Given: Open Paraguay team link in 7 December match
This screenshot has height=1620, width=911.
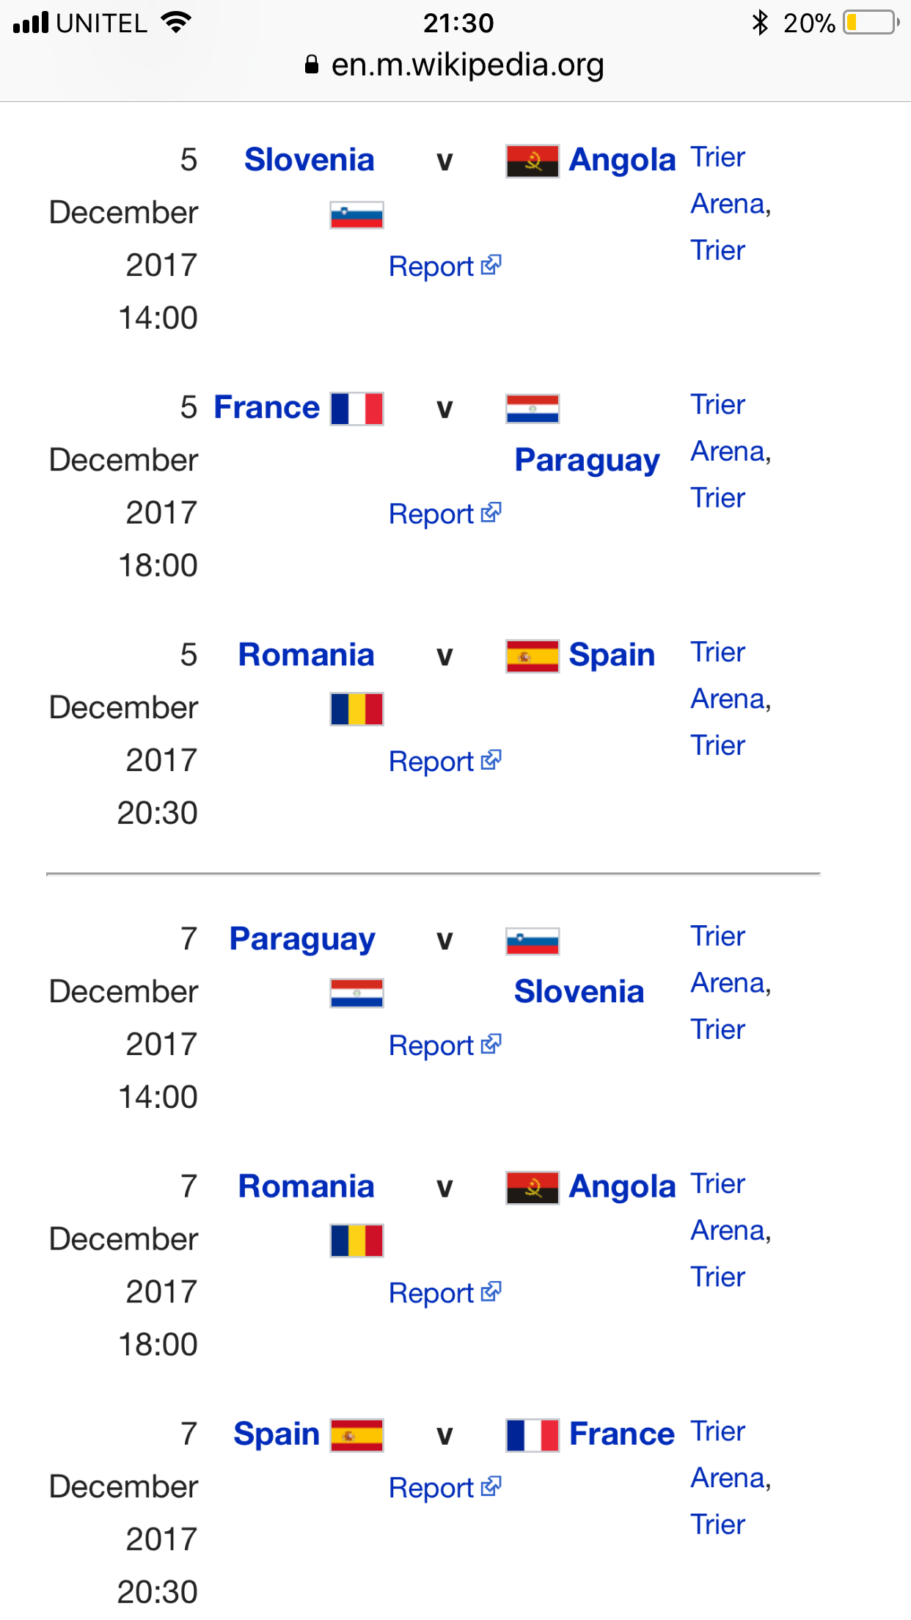Looking at the screenshot, I should tap(302, 939).
